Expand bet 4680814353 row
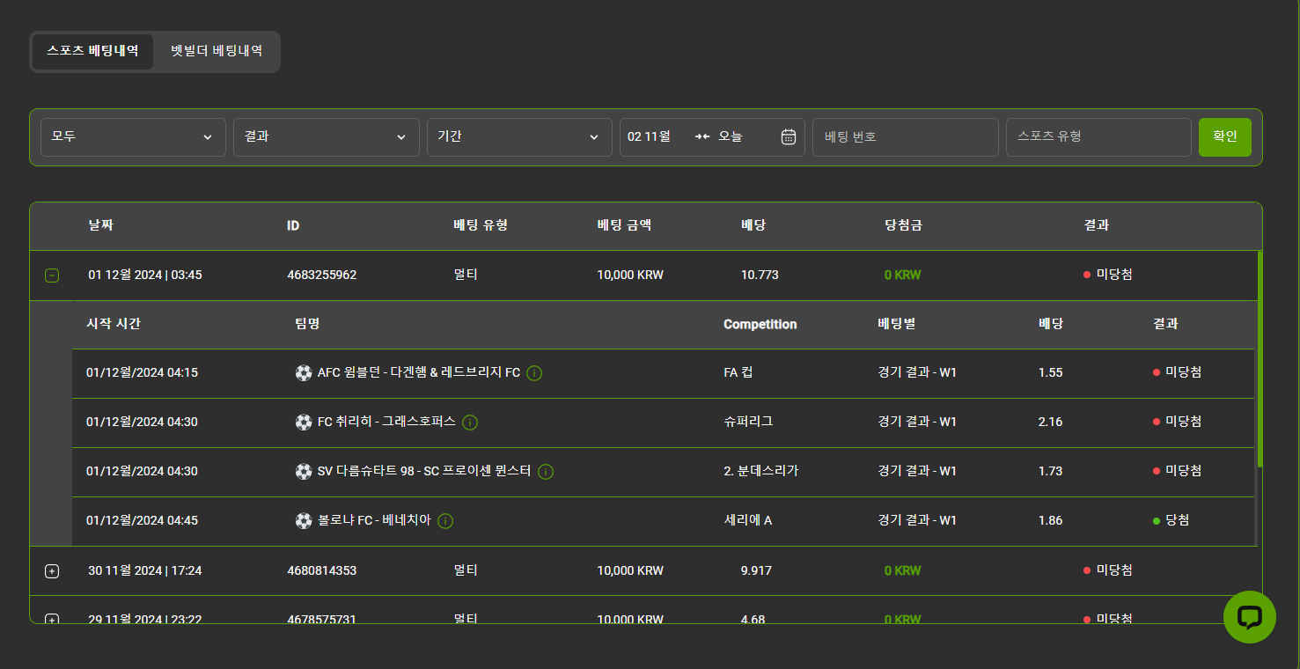Image resolution: width=1300 pixels, height=669 pixels. pyautogui.click(x=52, y=571)
